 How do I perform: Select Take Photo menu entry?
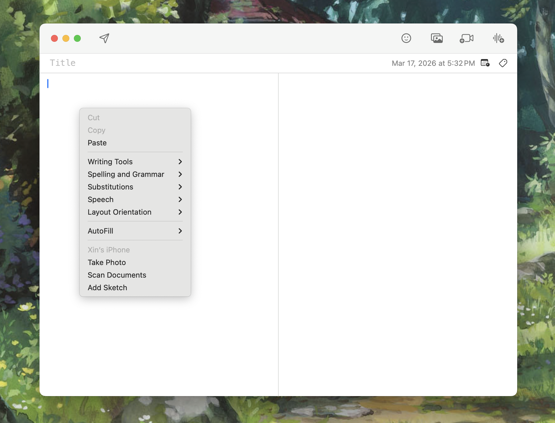coord(107,262)
